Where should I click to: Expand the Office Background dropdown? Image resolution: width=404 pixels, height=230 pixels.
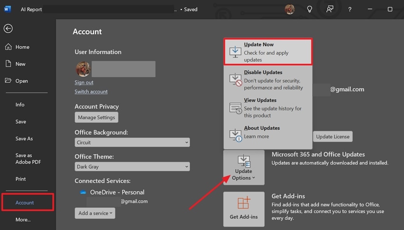(x=132, y=143)
